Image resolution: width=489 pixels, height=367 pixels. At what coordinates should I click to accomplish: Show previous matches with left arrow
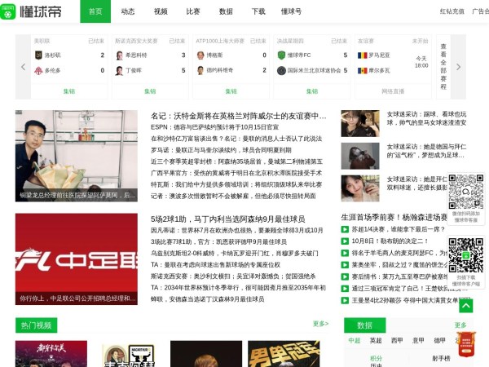point(23,67)
